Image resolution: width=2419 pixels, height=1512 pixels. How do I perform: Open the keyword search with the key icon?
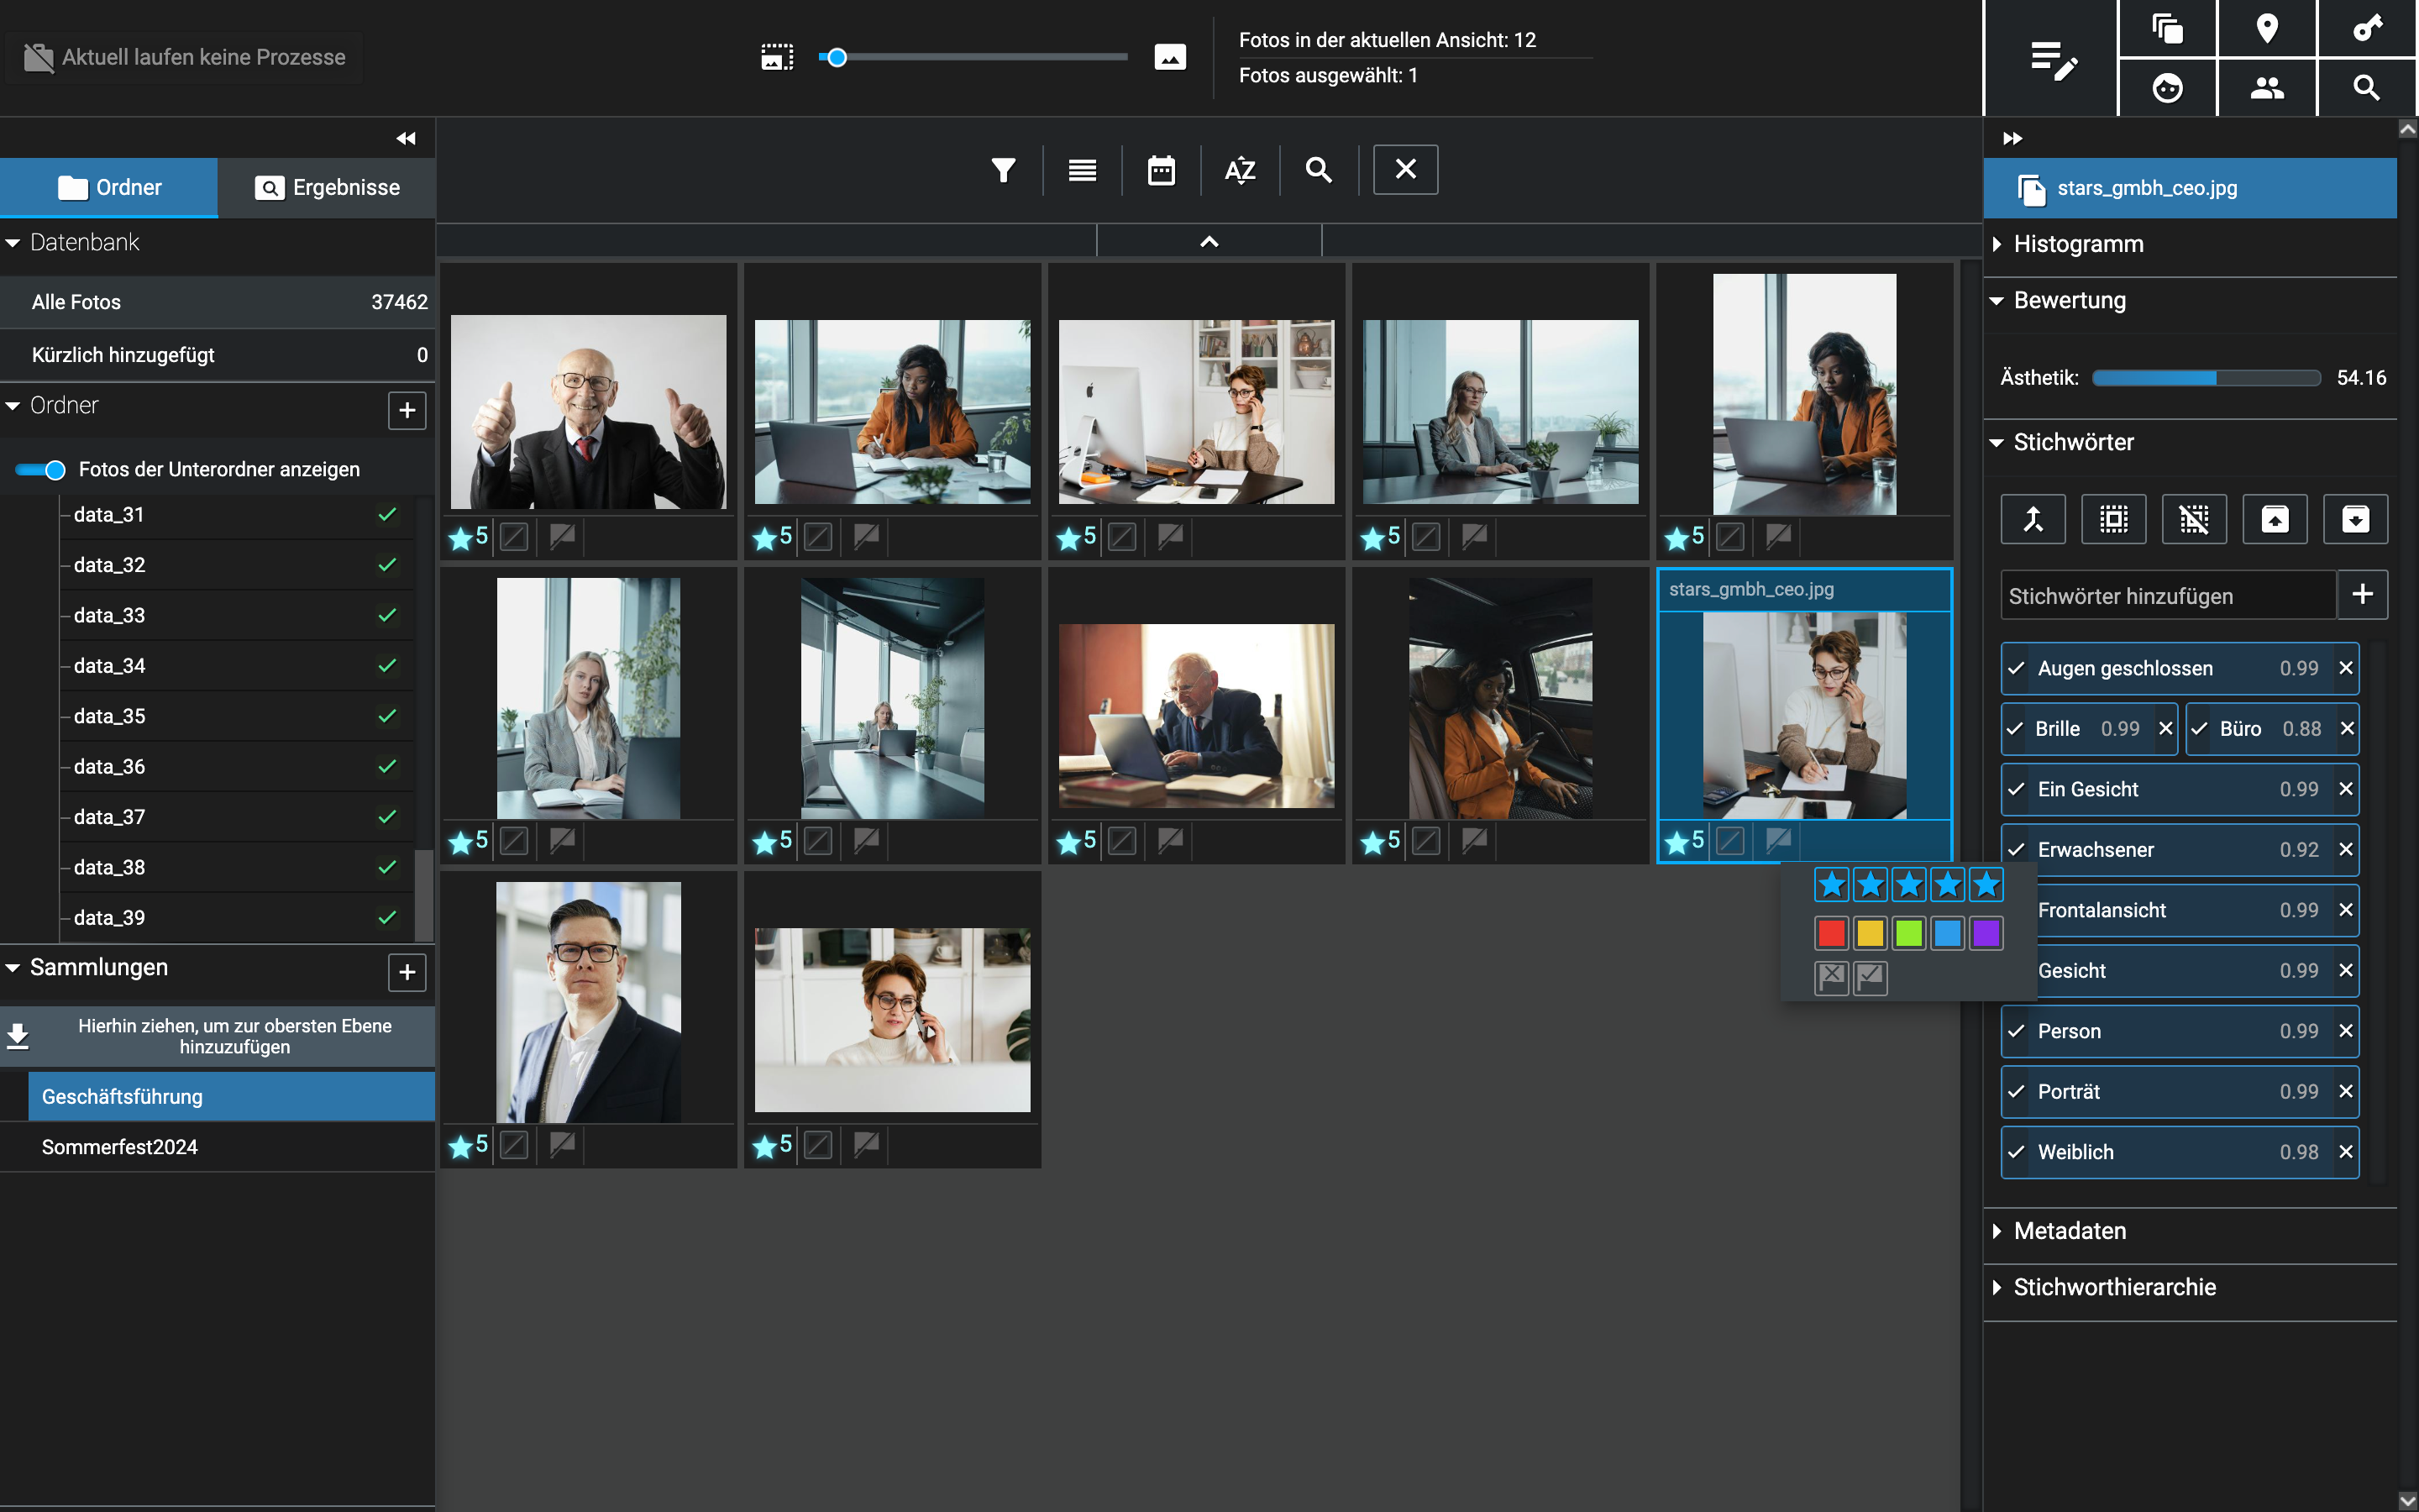[x=2367, y=28]
